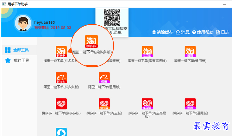Viewport: 232px width, 136px height.
Task: Click label 阿里一键下单(拼多多版)
Action: point(61,87)
